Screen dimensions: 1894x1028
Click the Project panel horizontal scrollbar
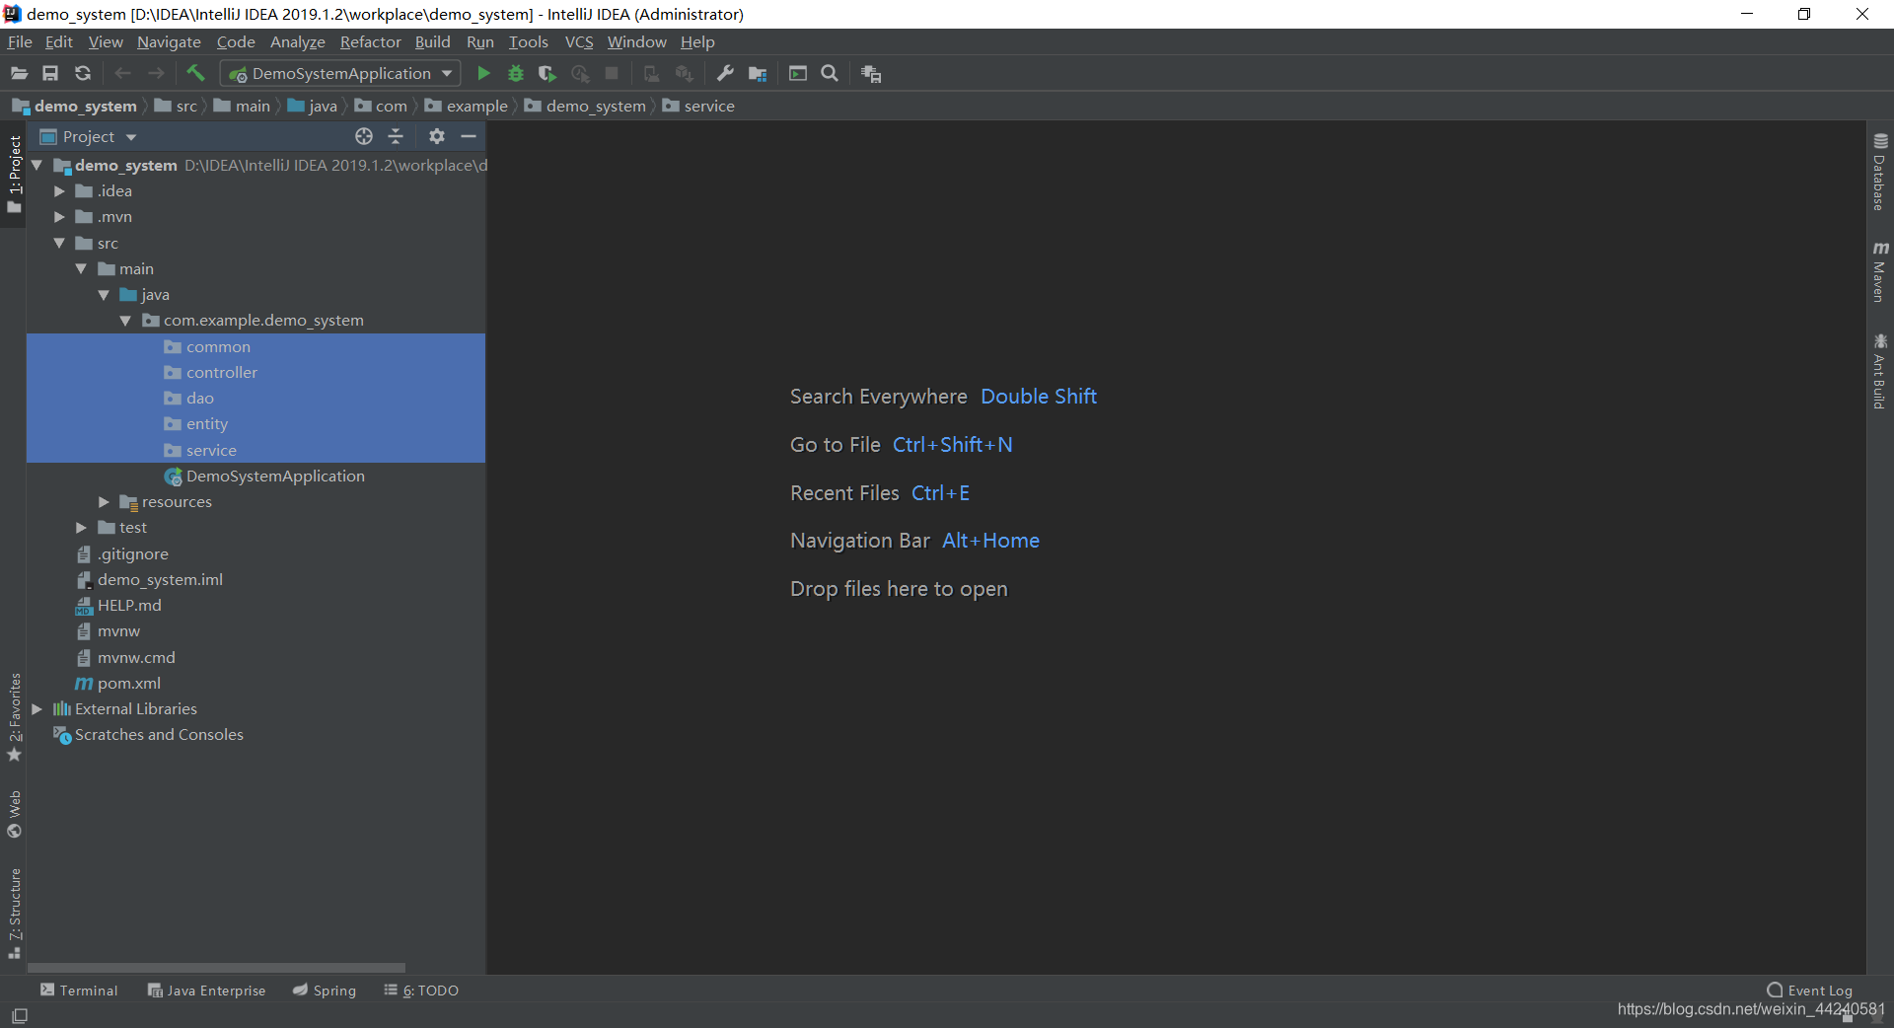point(216,968)
